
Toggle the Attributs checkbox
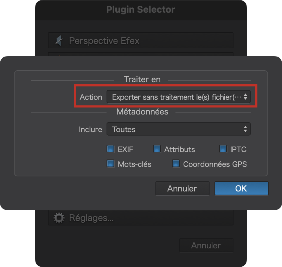coord(157,149)
